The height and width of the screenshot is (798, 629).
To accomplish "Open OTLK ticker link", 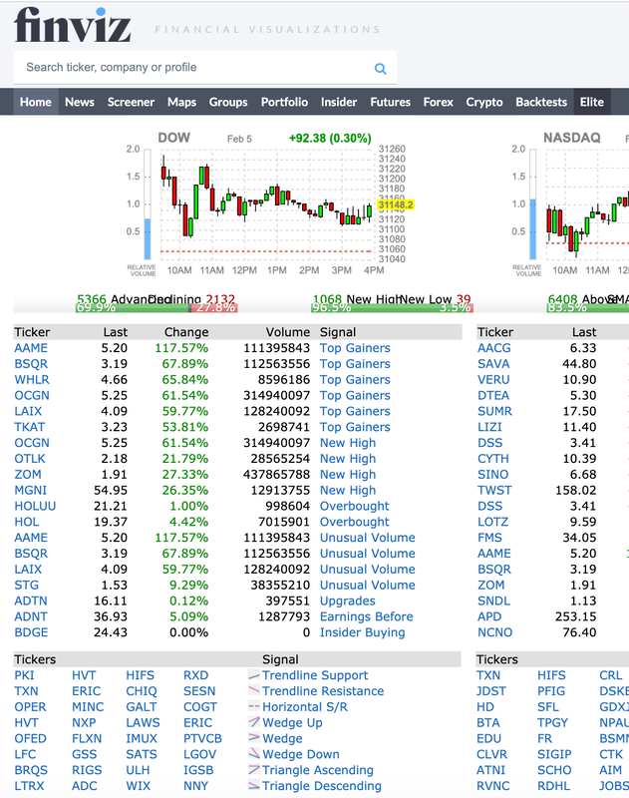I will 30,459.
